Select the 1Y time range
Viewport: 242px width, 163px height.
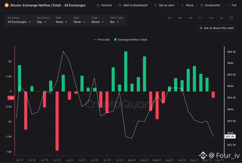point(200,18)
